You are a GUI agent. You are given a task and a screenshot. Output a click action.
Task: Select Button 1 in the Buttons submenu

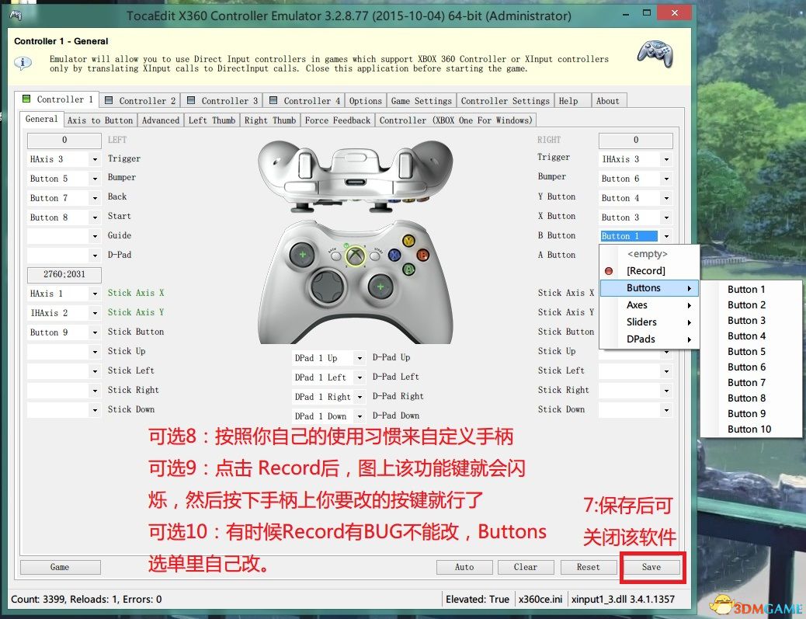click(x=751, y=290)
